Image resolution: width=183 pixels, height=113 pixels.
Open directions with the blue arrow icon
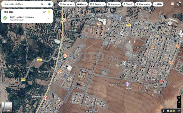coord(49,4)
